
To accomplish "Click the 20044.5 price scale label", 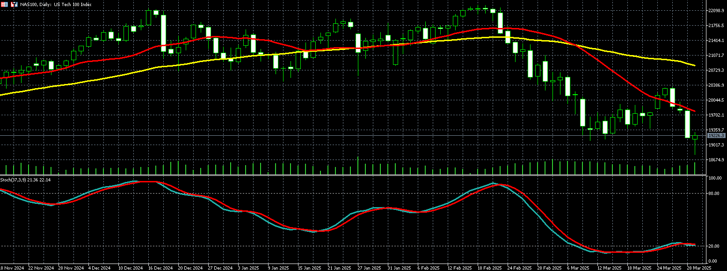I will click(x=715, y=100).
